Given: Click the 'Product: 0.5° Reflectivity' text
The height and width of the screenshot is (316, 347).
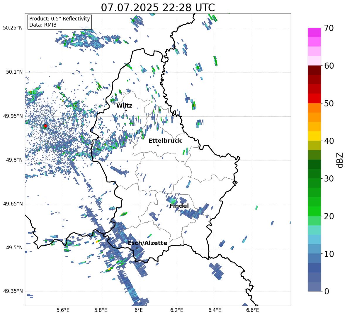Looking at the screenshot, I should [x=59, y=19].
